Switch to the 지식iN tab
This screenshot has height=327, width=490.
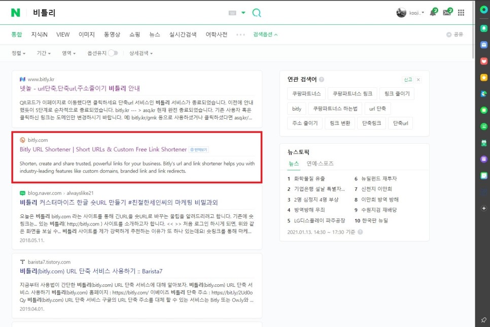pyautogui.click(x=40, y=35)
